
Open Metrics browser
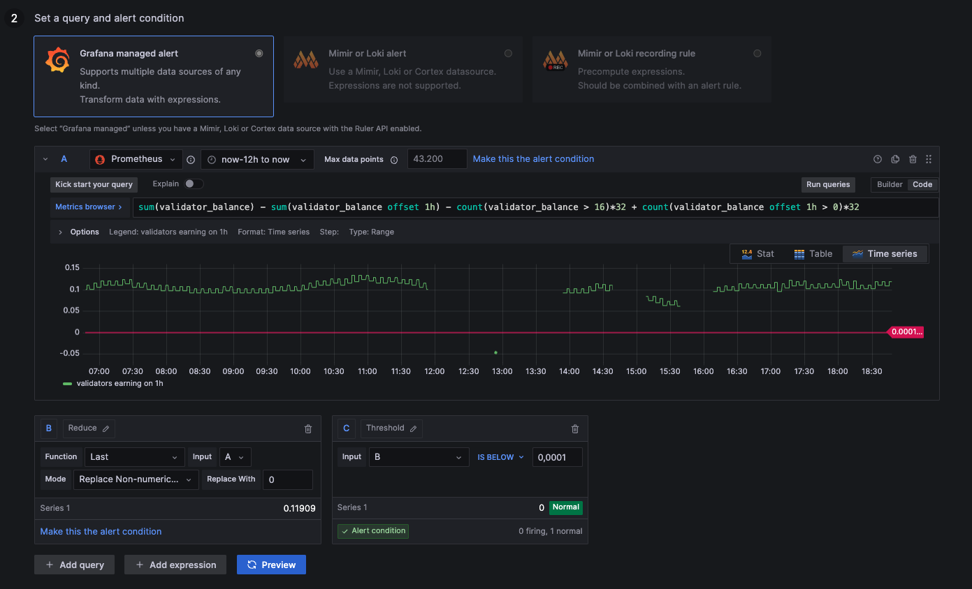point(89,207)
